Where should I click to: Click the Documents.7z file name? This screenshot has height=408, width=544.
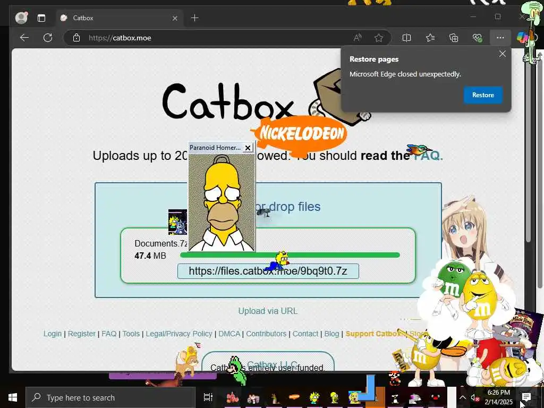pyautogui.click(x=161, y=243)
